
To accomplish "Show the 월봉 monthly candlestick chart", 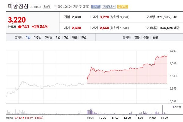I will click(155, 37).
